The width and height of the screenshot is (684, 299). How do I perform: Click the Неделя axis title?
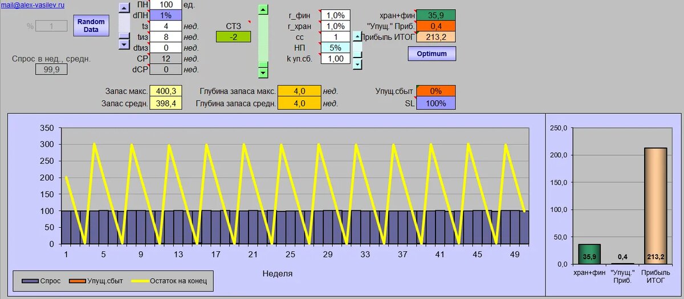coord(278,273)
